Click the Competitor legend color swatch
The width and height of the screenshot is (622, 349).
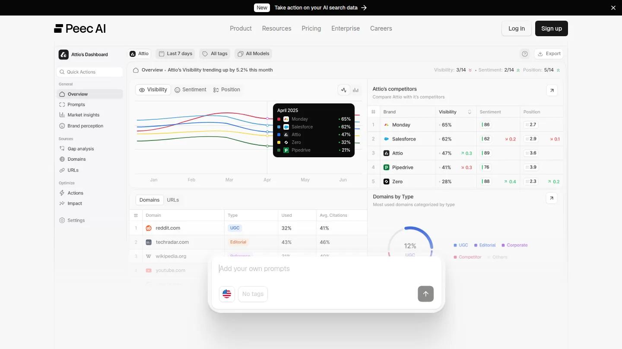tap(455, 257)
